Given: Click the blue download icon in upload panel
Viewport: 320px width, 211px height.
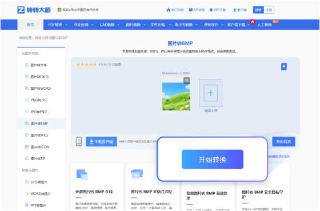Looking at the screenshot, I should click(x=284, y=66).
